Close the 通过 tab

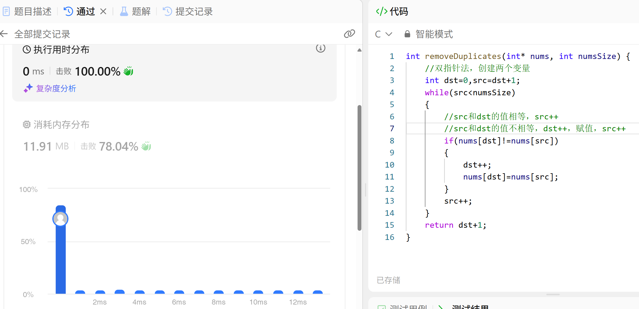click(x=103, y=11)
